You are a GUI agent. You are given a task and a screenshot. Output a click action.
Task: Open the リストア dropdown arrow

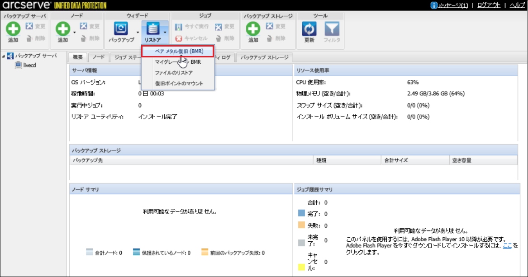coord(165,33)
